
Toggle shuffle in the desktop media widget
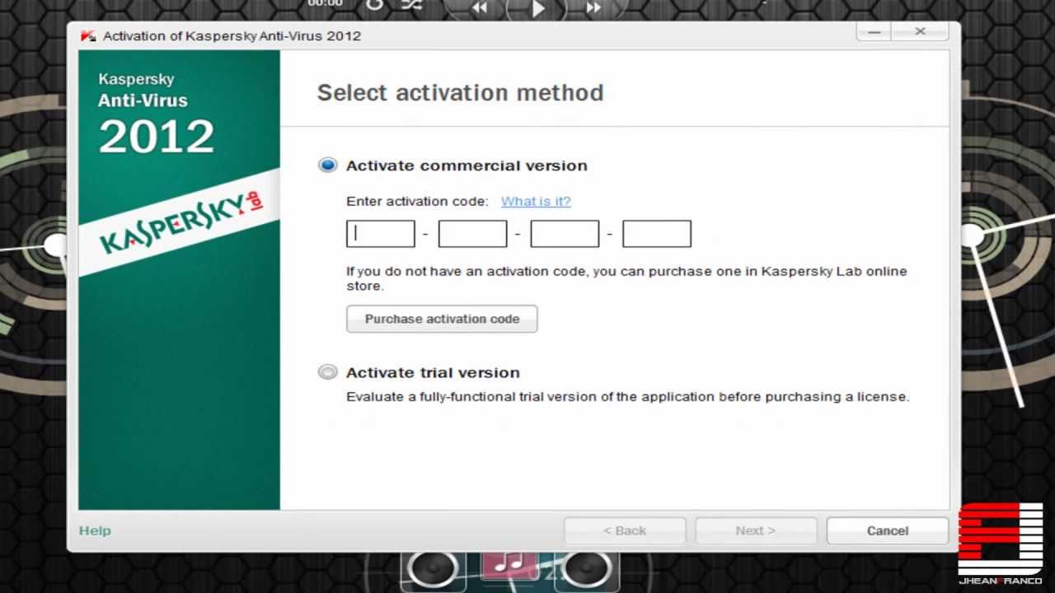[411, 5]
